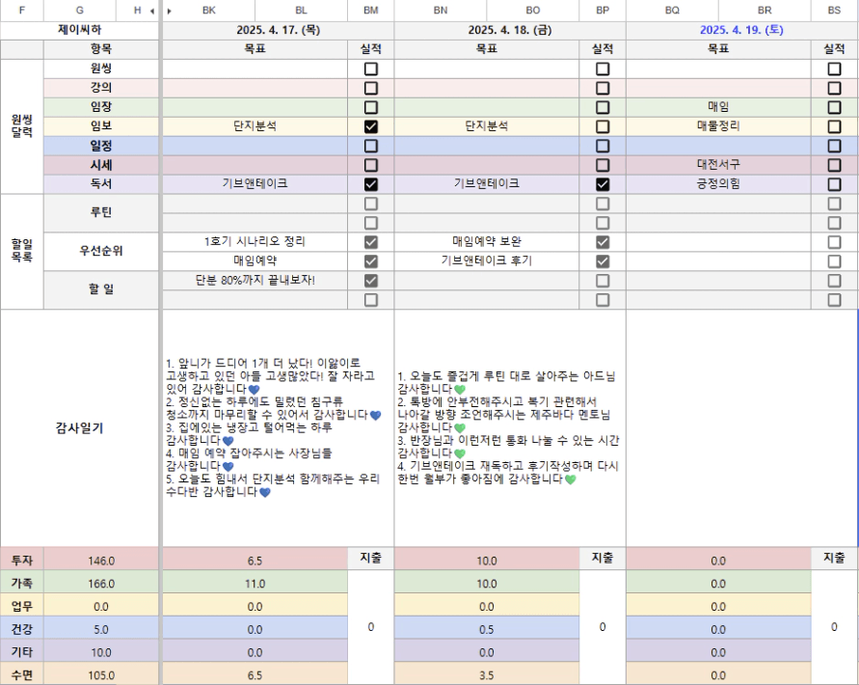Uncheck the 임보 단지분석 checkbox for April 17

(x=371, y=126)
